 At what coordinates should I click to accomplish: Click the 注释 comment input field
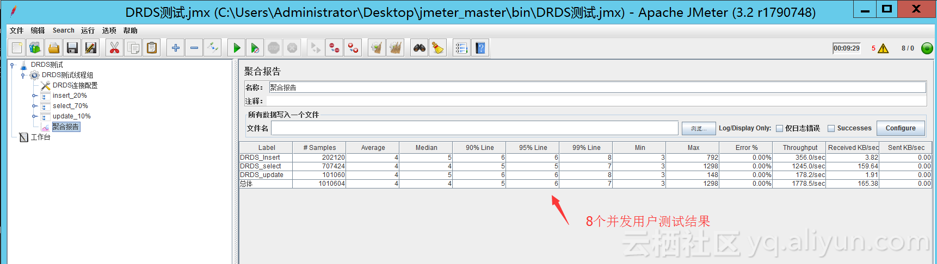coord(597,101)
